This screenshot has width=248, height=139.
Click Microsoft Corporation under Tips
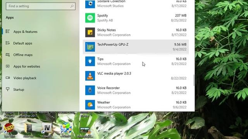coord(114,64)
